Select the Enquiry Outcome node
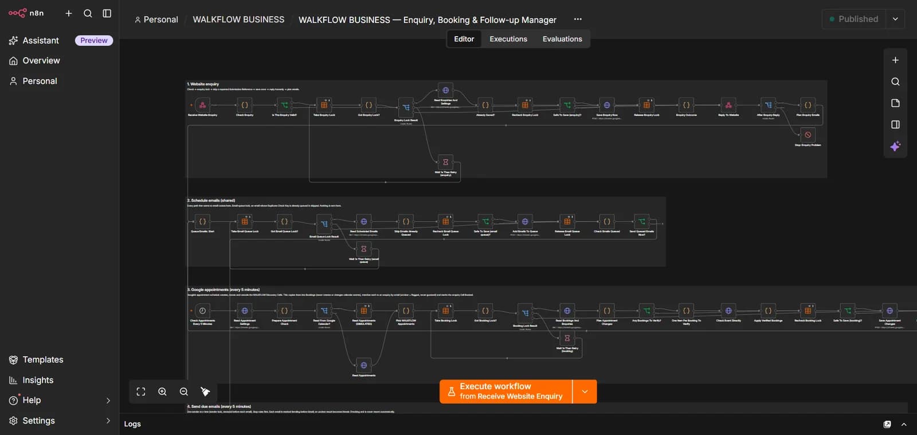 click(686, 105)
